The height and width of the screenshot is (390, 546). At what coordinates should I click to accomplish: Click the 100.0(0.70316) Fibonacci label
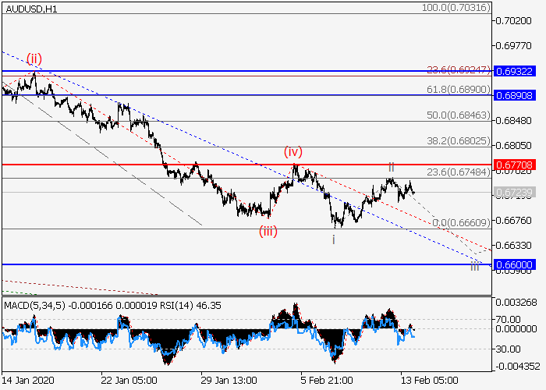click(456, 7)
